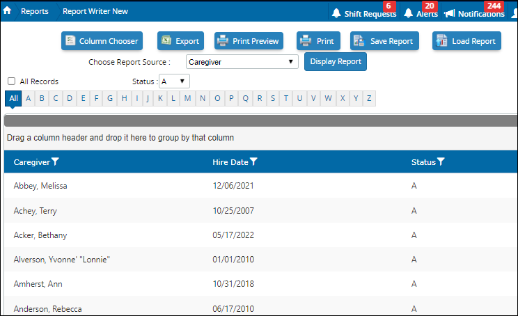Open the Reports breadcrumb
Image resolution: width=518 pixels, height=316 pixels.
point(34,11)
